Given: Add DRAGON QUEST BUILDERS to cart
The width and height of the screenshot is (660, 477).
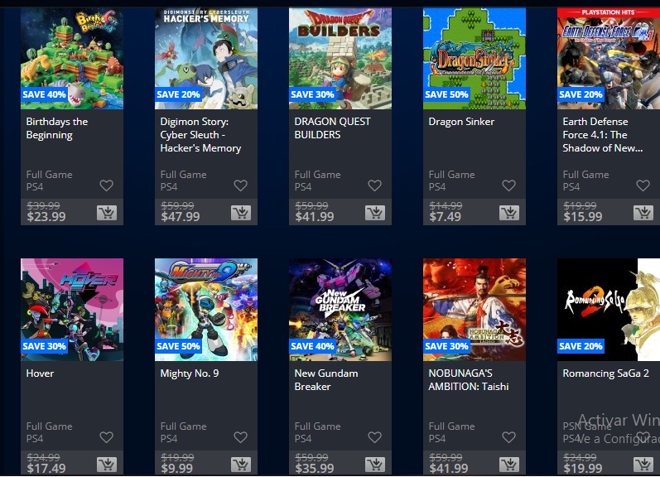Looking at the screenshot, I should point(375,213).
